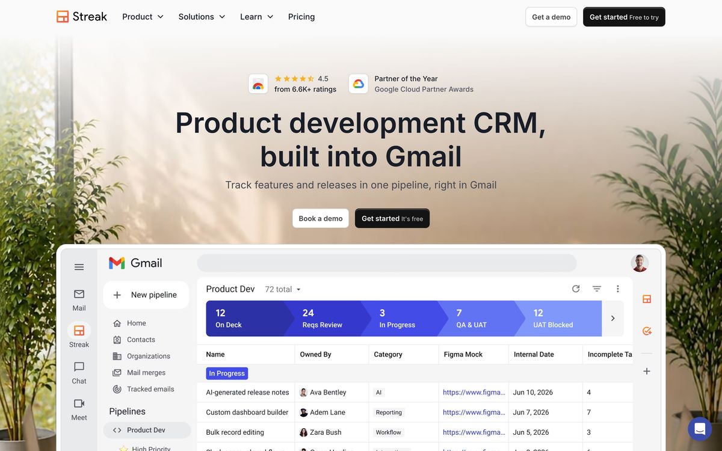The width and height of the screenshot is (722, 451).
Task: Open Custom dashboard builder row
Action: (247, 412)
